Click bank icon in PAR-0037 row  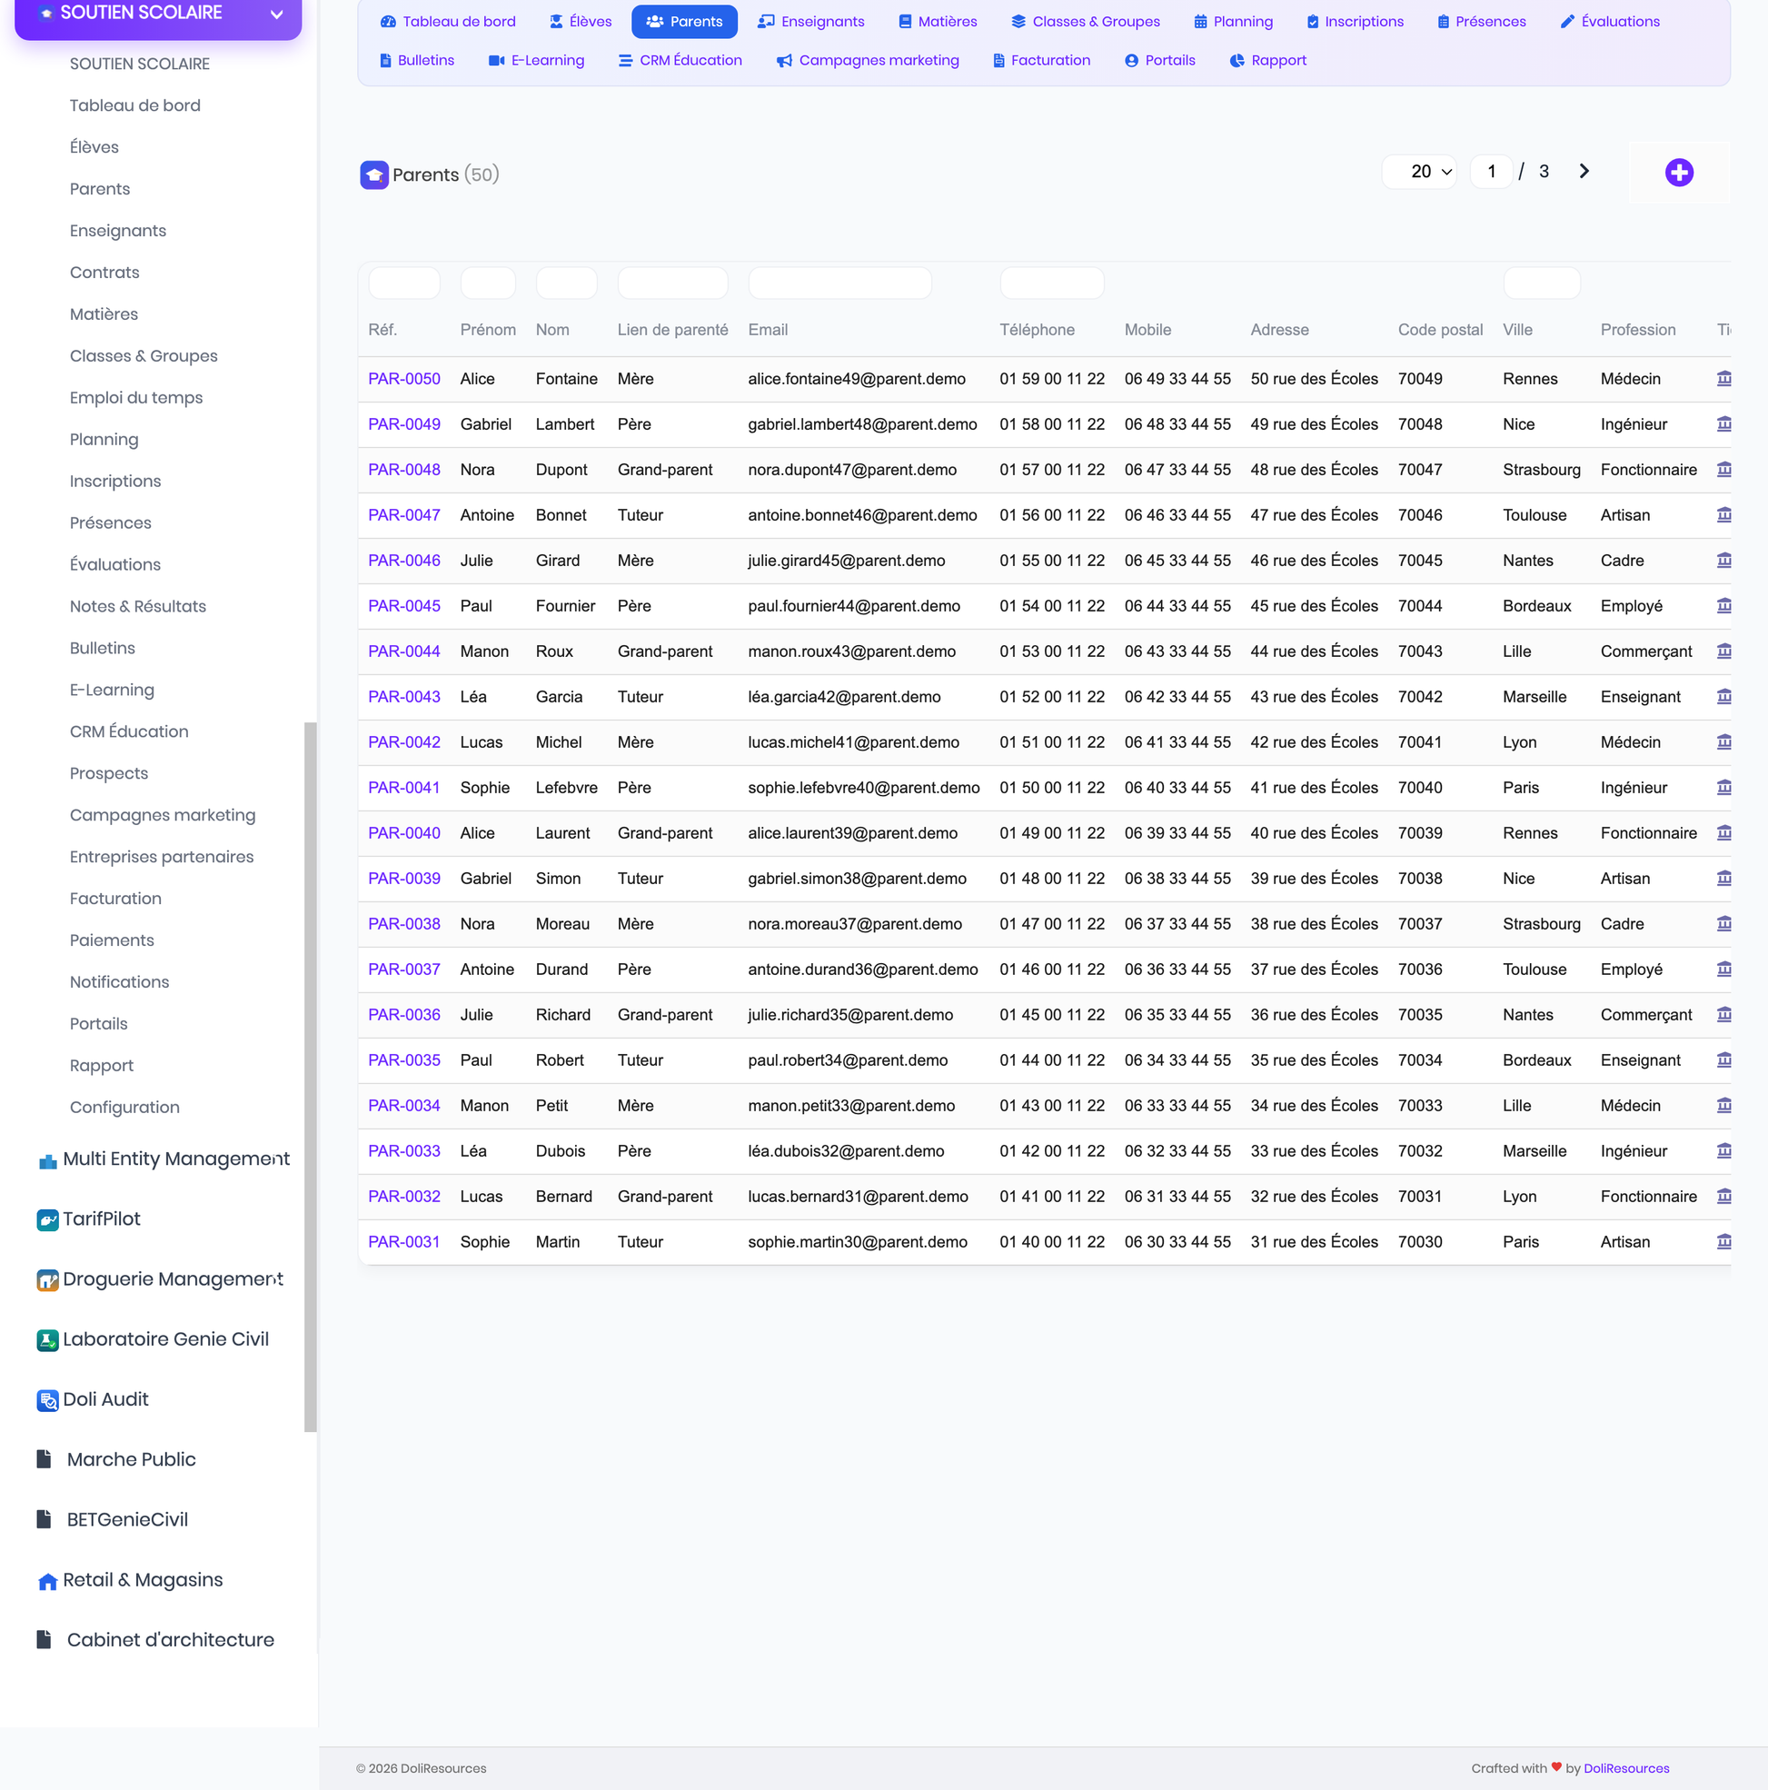[1723, 970]
